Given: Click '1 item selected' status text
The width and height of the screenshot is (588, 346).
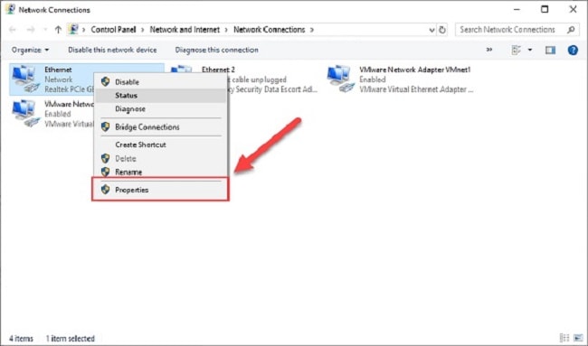Looking at the screenshot, I should (71, 339).
